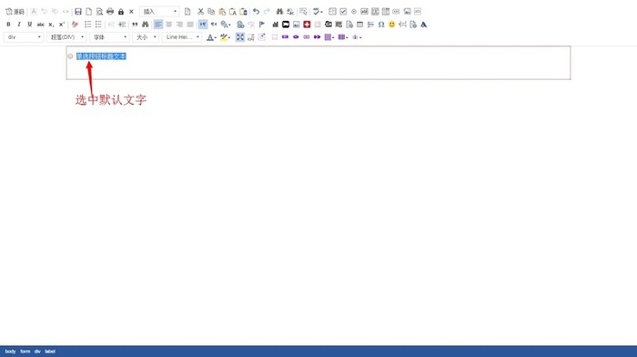This screenshot has height=357, width=637.
Task: Select the radio button before the highlighted text
Action: [70, 56]
